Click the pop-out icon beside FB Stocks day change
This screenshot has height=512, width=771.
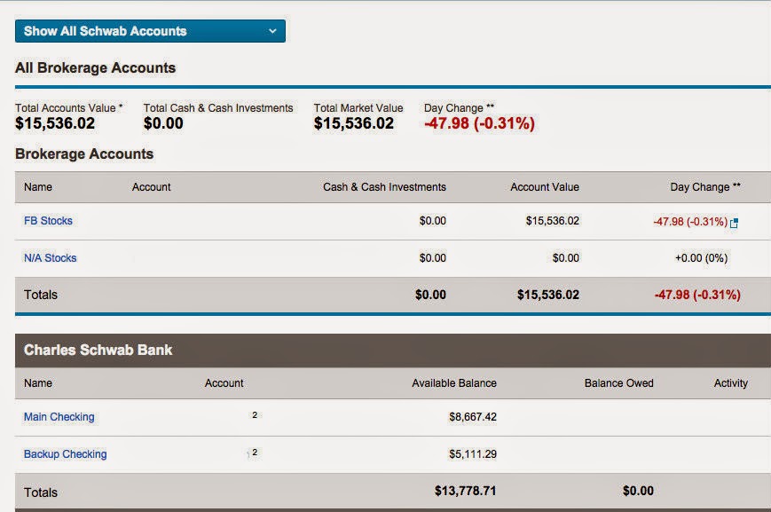point(734,224)
